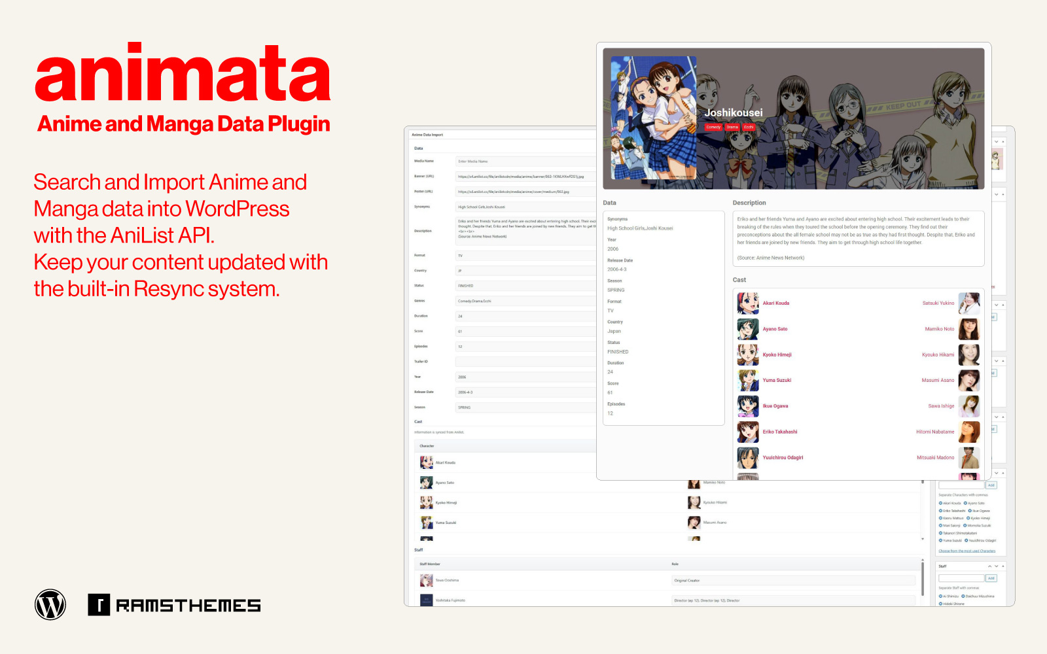The width and height of the screenshot is (1047, 654).
Task: Open Choose from most used Characters link
Action: [967, 551]
